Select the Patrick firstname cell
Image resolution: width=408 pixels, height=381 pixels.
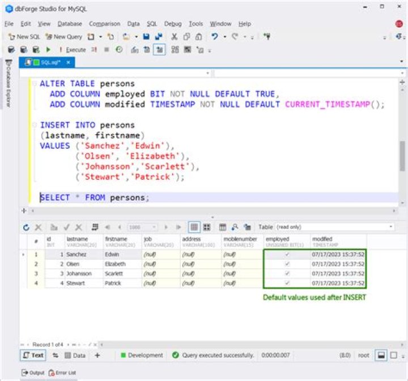122,283
